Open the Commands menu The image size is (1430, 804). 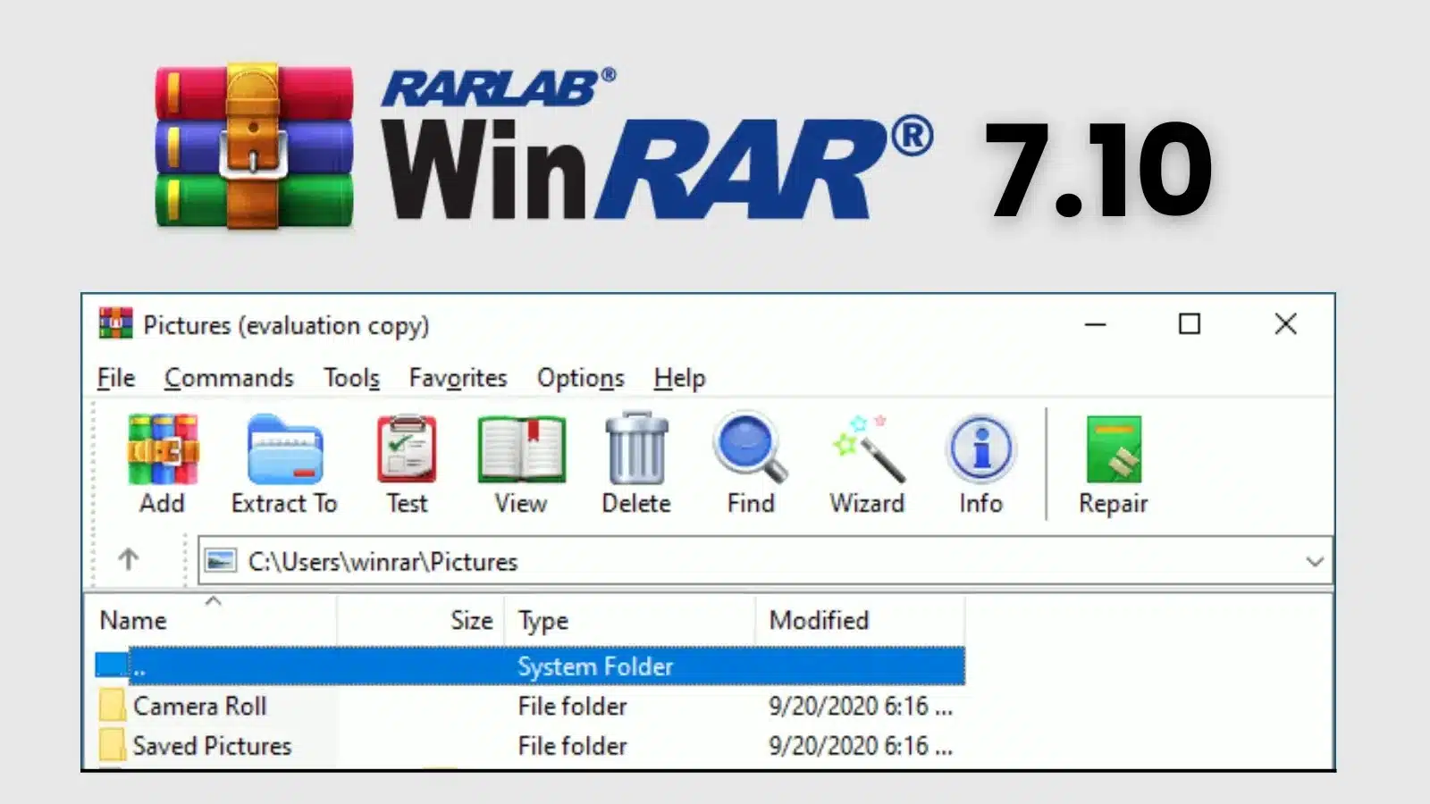point(229,378)
